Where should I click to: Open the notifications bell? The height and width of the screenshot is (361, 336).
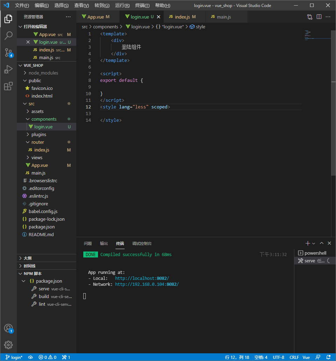[328, 357]
